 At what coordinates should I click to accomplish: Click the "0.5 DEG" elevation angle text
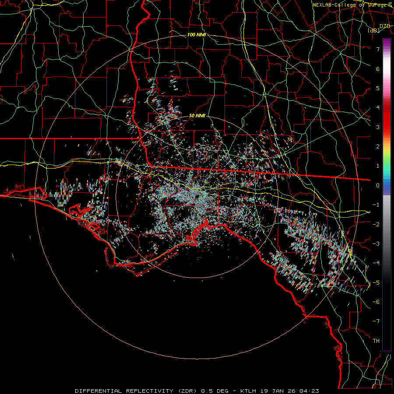215,391
